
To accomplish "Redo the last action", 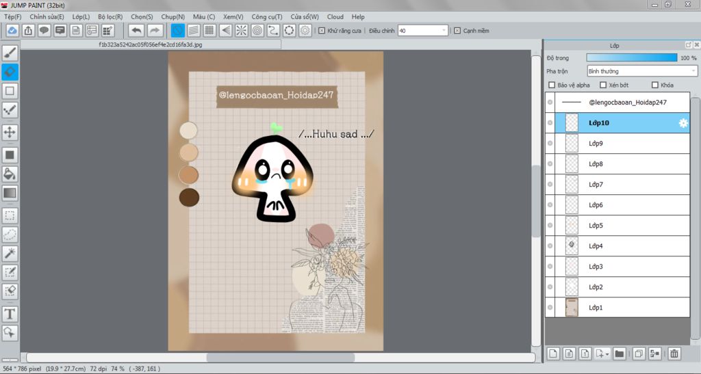I will tap(154, 30).
